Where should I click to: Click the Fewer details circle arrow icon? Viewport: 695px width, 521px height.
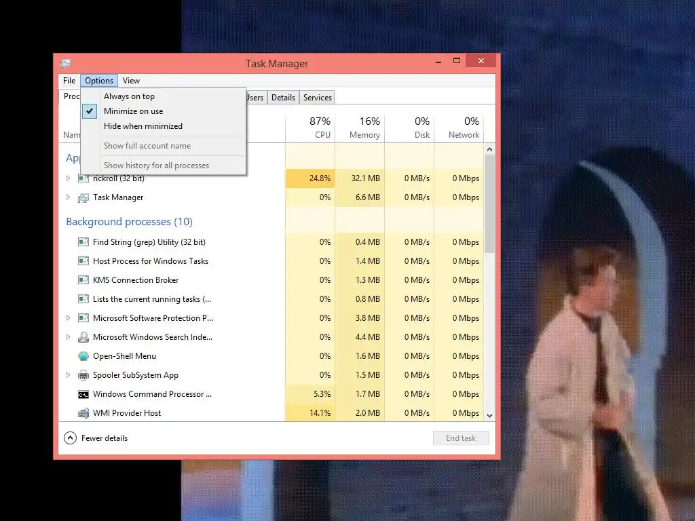(70, 438)
